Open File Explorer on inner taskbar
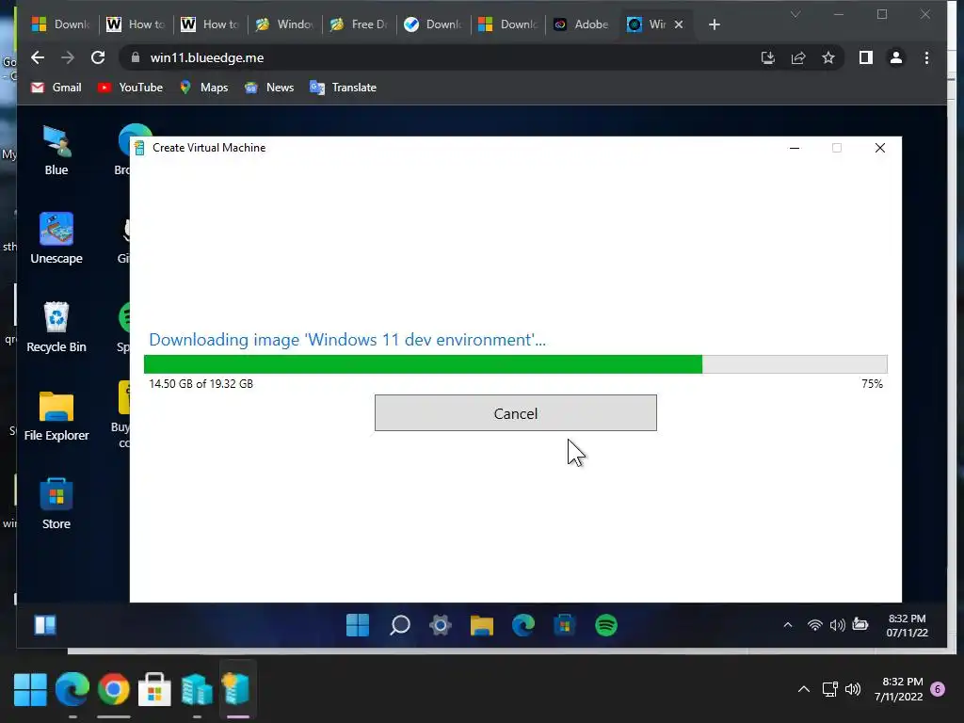 pos(482,625)
